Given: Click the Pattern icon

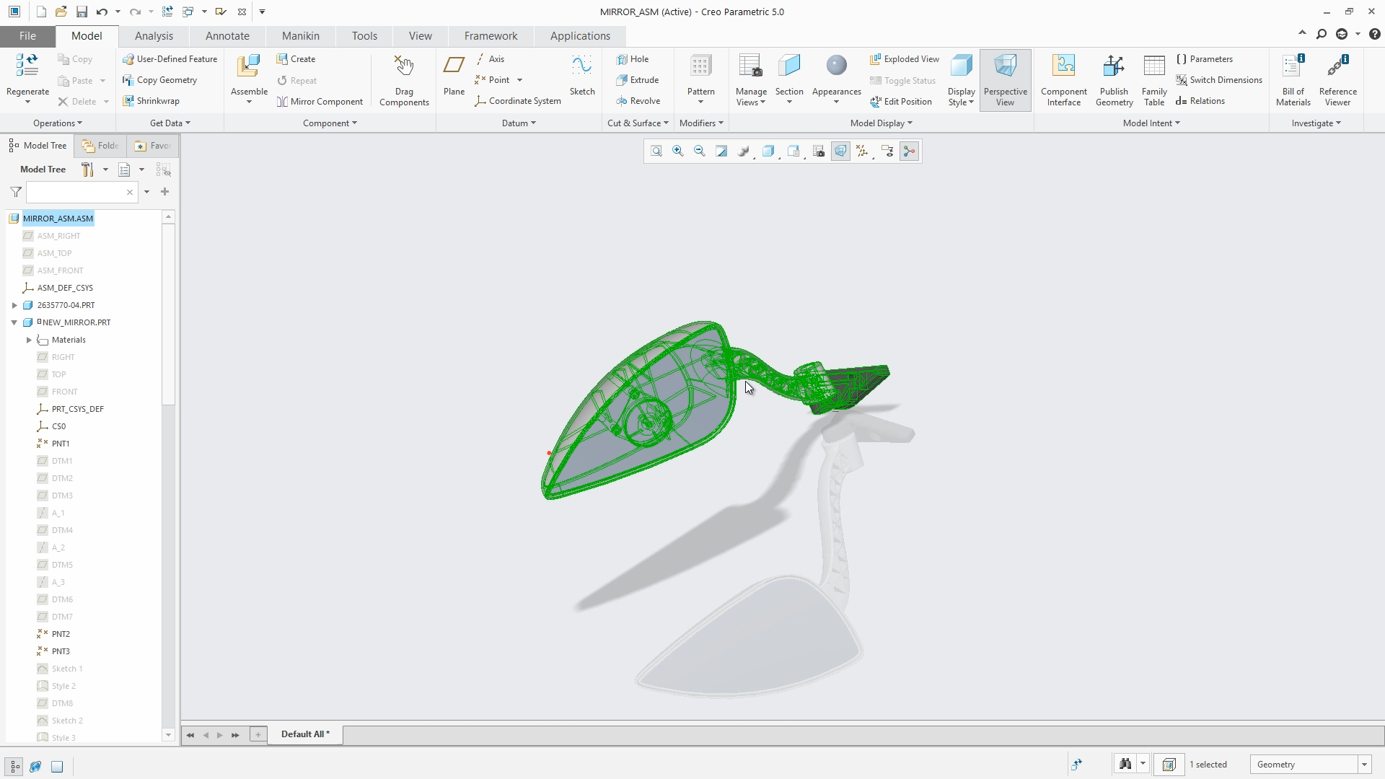Looking at the screenshot, I should tap(700, 66).
